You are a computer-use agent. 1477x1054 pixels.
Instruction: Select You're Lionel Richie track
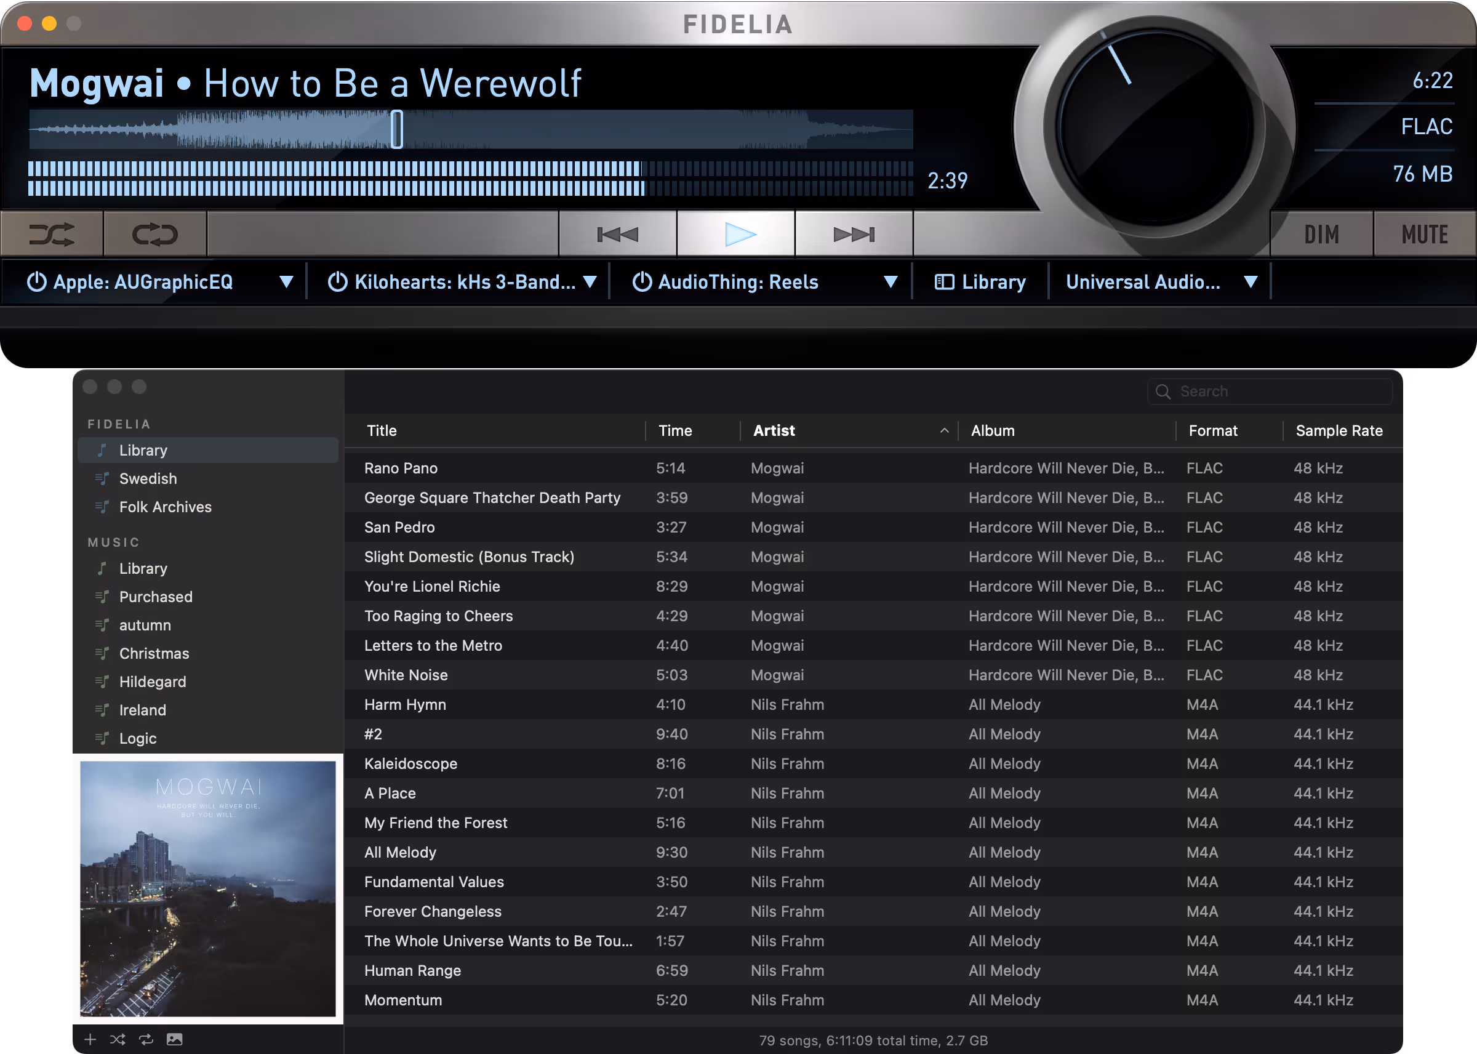tap(873, 586)
